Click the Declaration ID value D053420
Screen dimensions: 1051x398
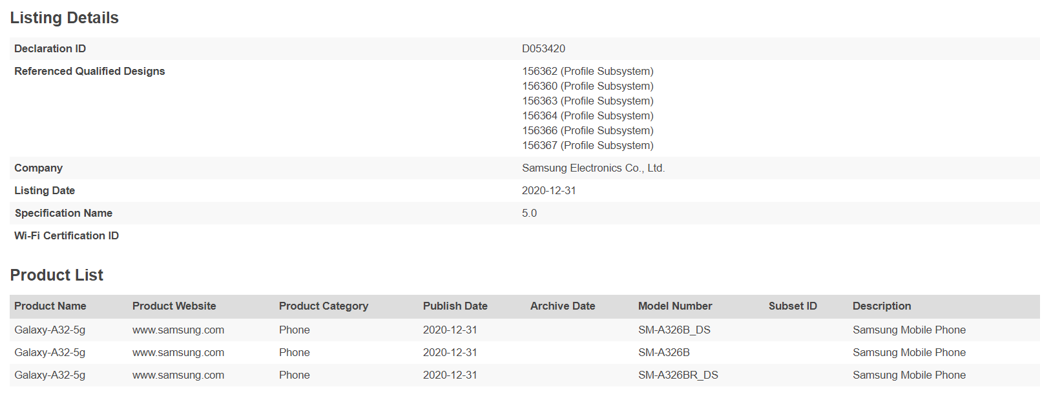tap(543, 48)
